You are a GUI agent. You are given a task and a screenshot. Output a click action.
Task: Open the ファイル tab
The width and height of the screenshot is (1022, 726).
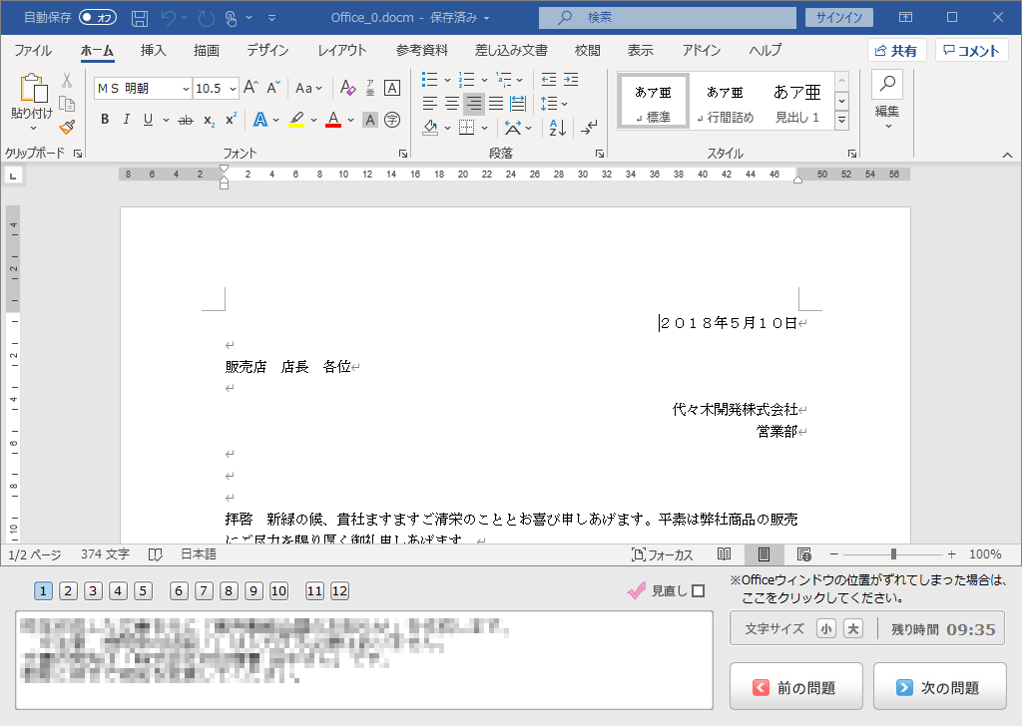click(x=33, y=51)
